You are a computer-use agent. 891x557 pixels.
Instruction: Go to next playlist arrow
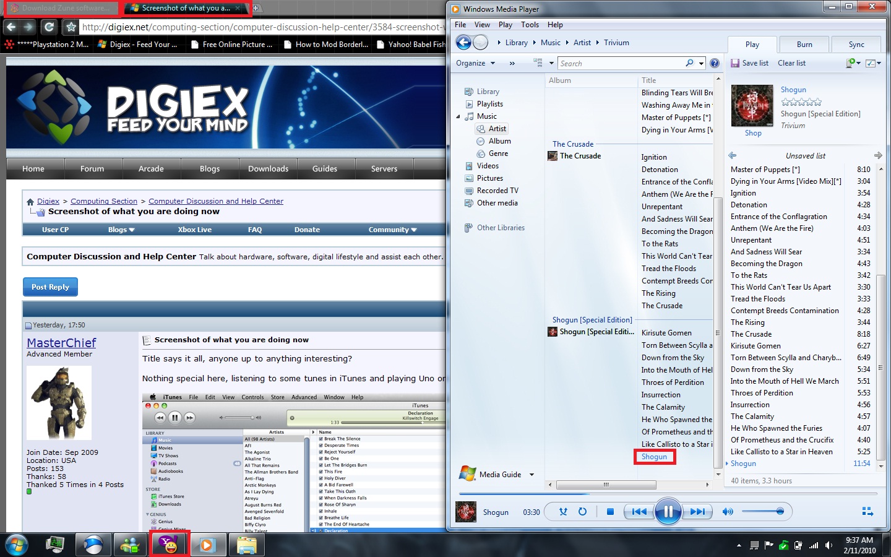[x=877, y=155]
